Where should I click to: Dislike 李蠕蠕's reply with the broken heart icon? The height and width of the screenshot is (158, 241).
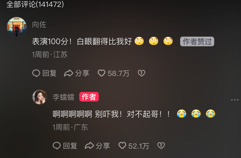click(x=161, y=146)
